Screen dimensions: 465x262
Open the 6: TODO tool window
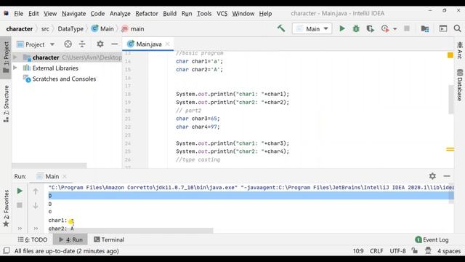point(33,239)
